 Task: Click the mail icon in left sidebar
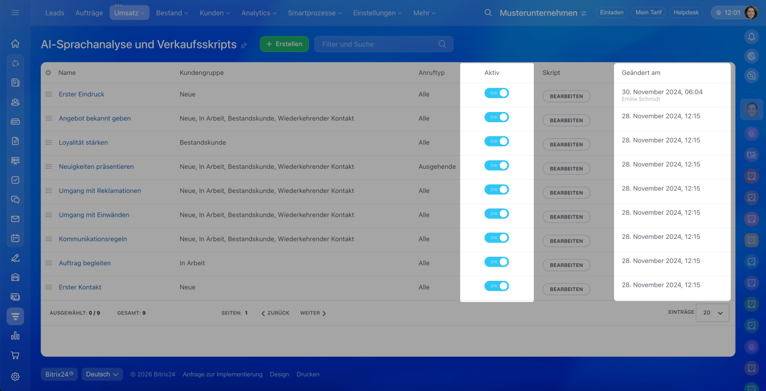click(16, 219)
